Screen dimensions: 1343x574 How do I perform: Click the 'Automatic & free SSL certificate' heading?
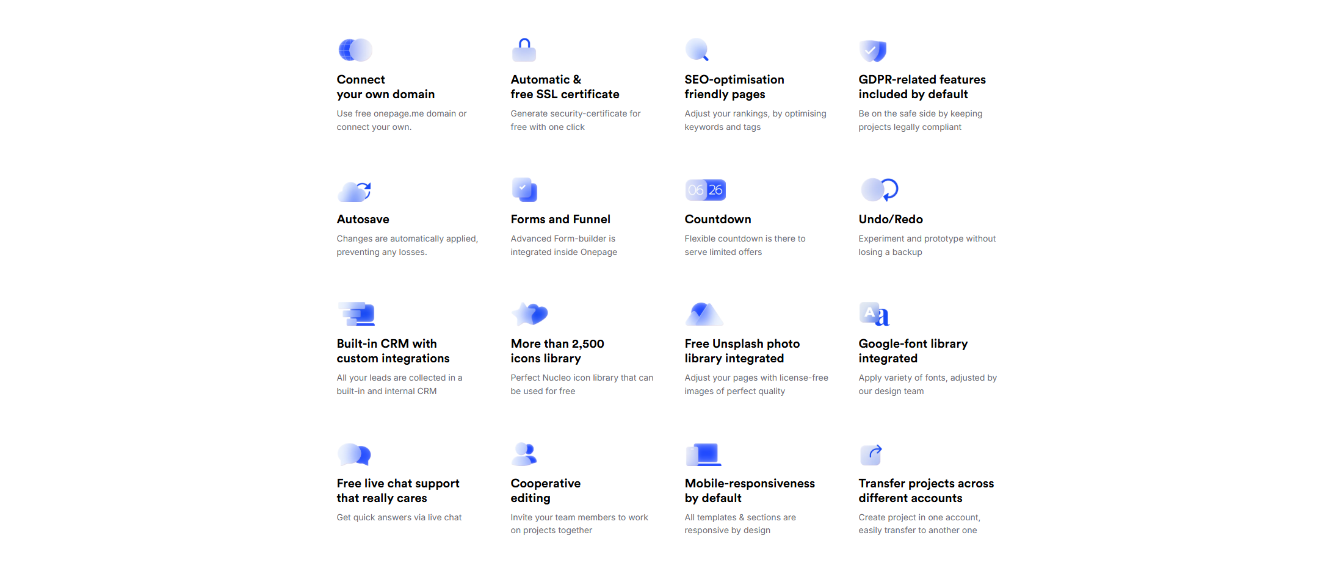pyautogui.click(x=565, y=87)
